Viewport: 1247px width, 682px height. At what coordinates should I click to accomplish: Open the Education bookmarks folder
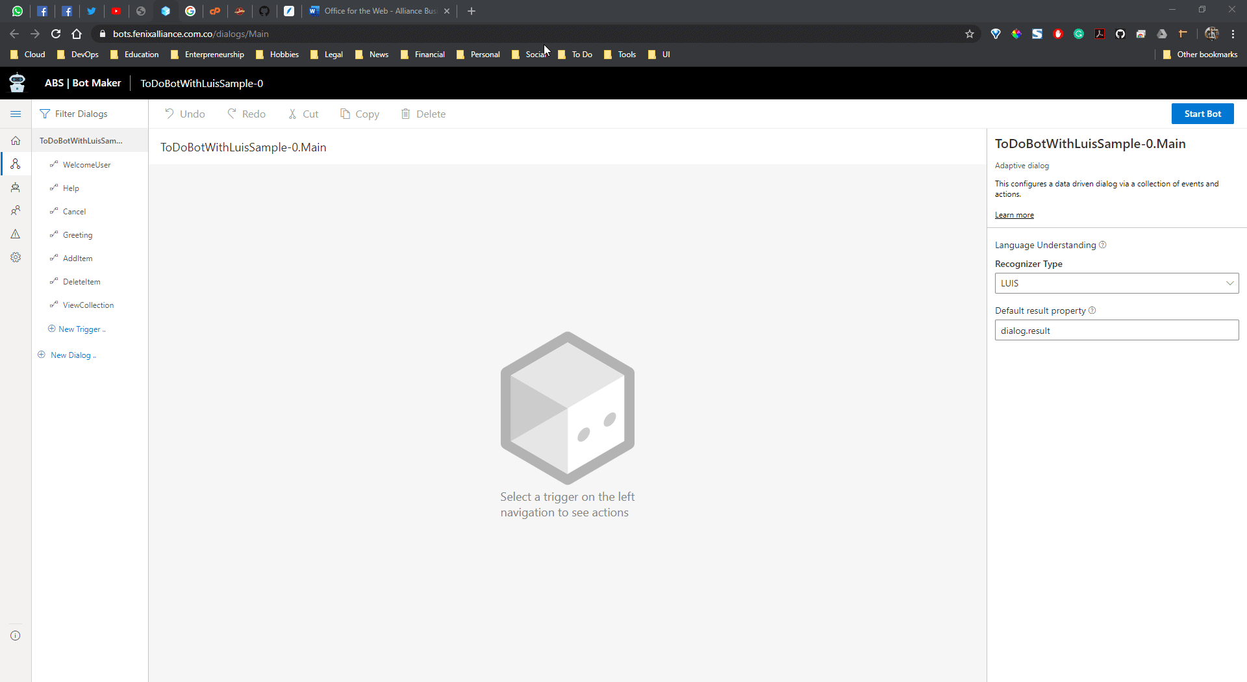pyautogui.click(x=134, y=55)
